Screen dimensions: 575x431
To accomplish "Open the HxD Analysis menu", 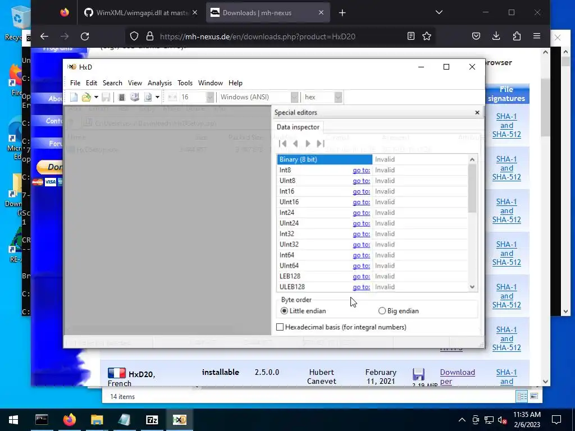I will [159, 83].
